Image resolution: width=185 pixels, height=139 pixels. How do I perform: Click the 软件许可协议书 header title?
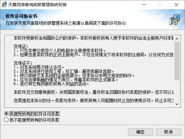tap(21, 16)
